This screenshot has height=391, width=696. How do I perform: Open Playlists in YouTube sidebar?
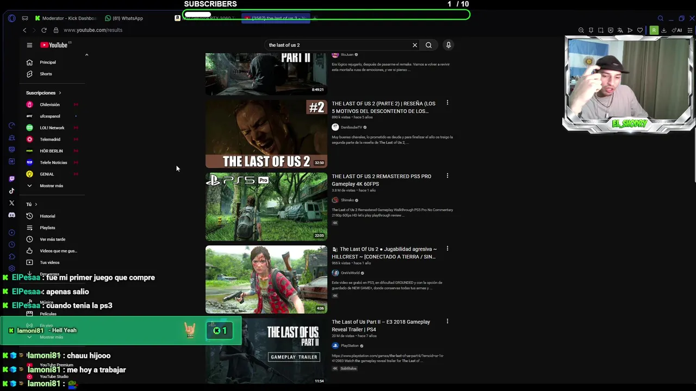(x=47, y=228)
